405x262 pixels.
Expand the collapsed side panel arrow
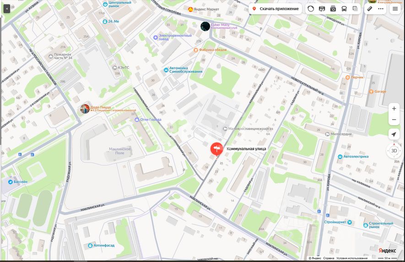coord(7,9)
